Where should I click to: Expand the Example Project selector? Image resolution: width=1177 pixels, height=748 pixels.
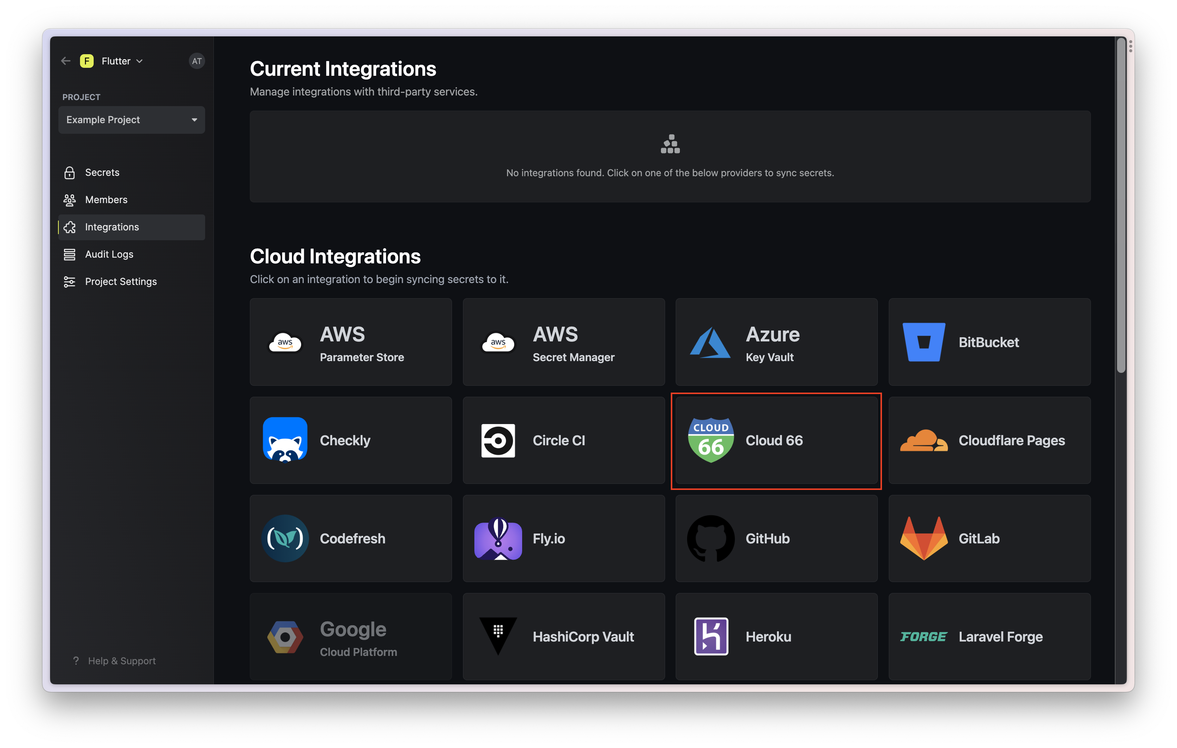tap(132, 120)
